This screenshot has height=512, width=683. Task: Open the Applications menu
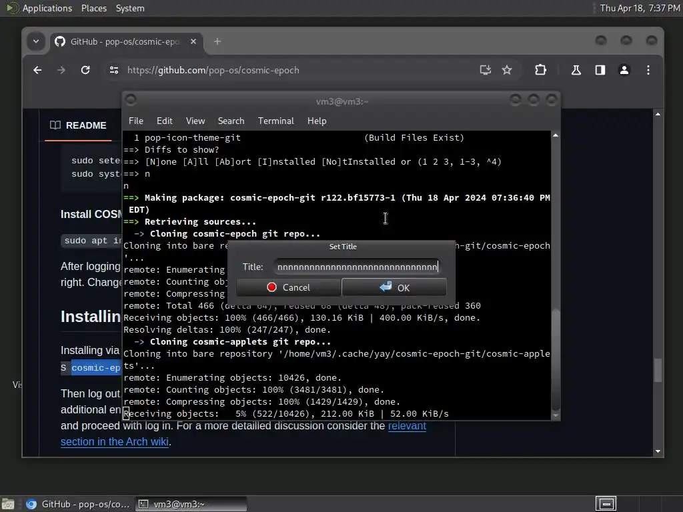47,8
